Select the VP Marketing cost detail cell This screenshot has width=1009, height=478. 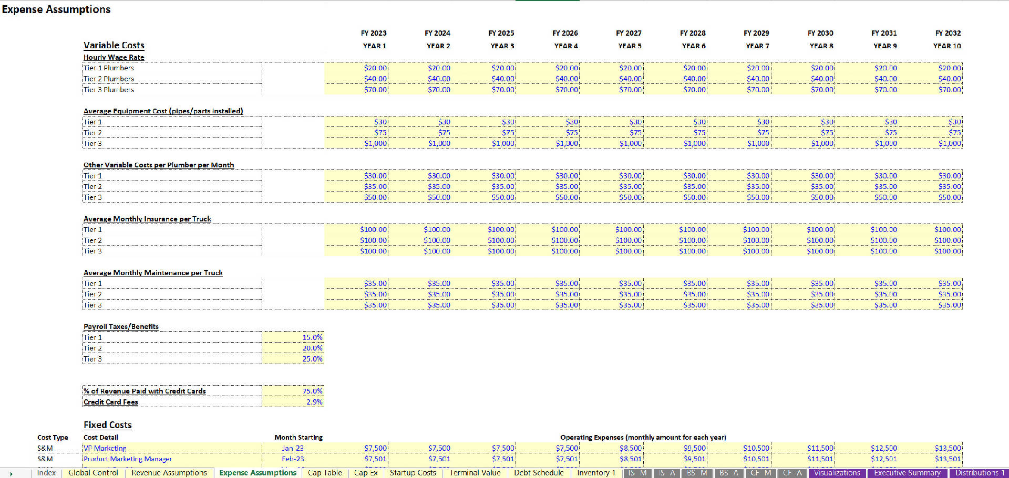pos(172,448)
